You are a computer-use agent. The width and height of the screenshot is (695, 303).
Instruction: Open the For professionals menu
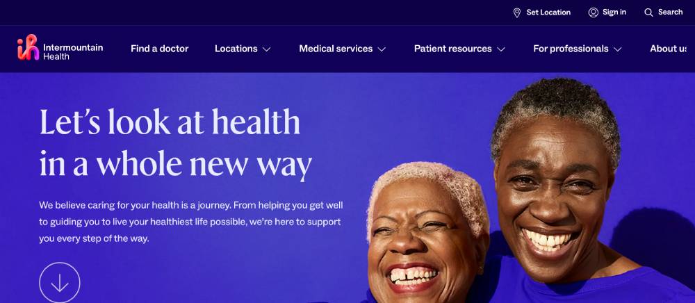pyautogui.click(x=571, y=49)
